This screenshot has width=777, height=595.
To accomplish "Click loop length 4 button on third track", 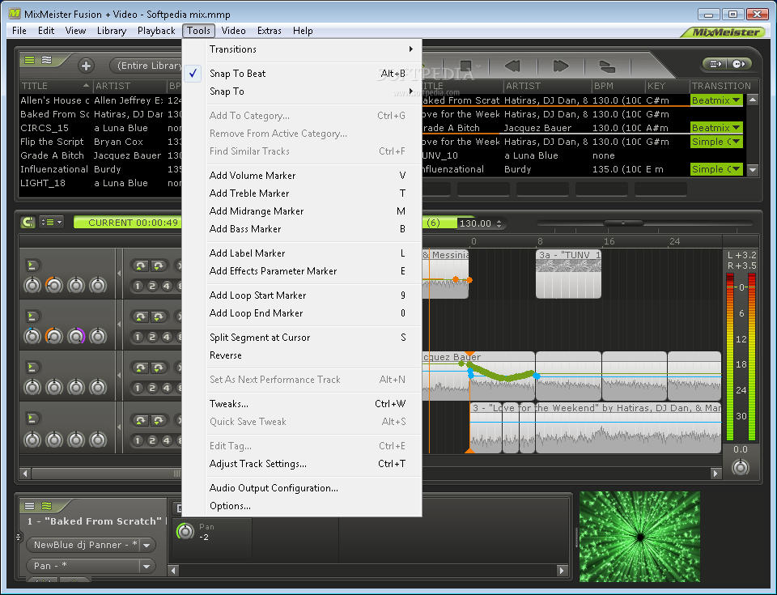I will pos(167,389).
